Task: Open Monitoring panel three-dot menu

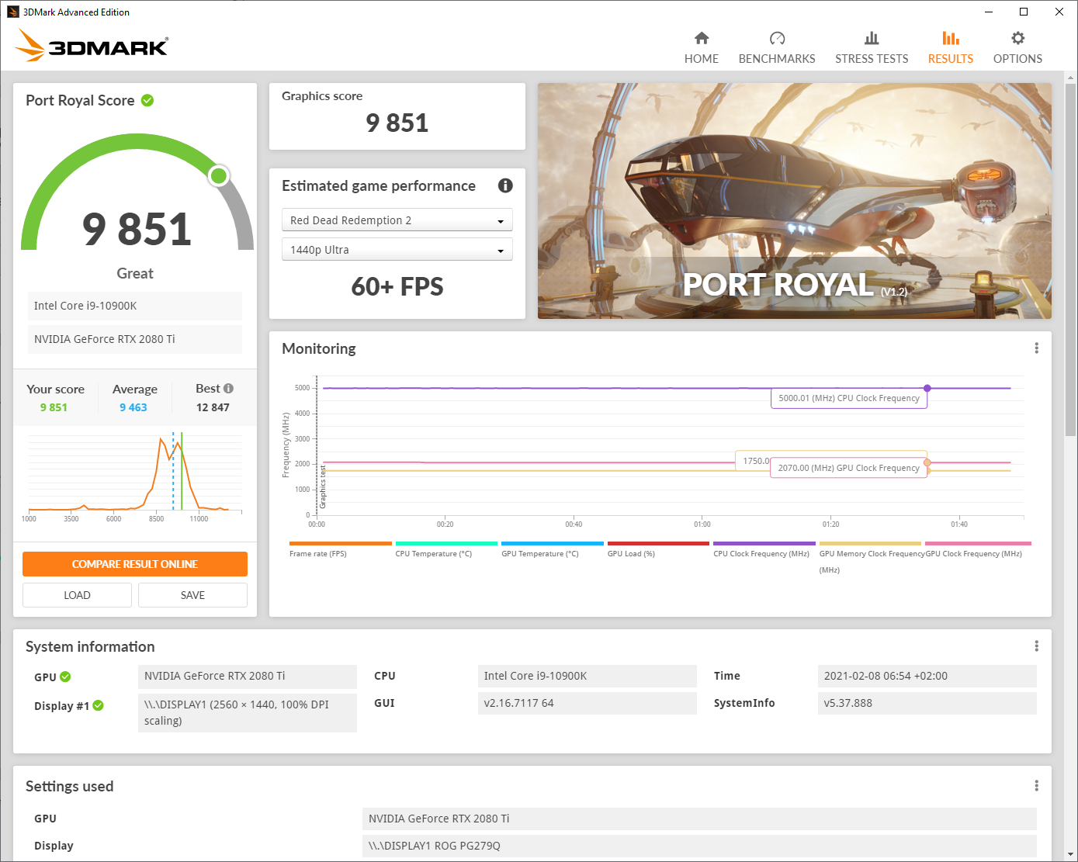Action: (1036, 348)
